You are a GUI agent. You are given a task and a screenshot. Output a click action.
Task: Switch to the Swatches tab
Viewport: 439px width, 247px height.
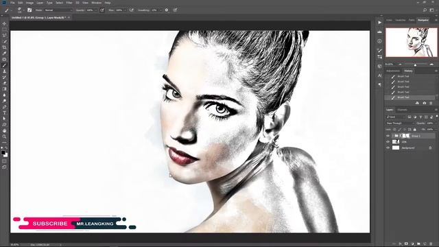coord(401,20)
